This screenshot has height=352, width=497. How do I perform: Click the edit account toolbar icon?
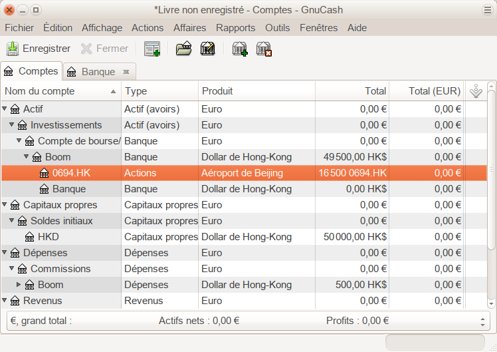[x=207, y=49]
